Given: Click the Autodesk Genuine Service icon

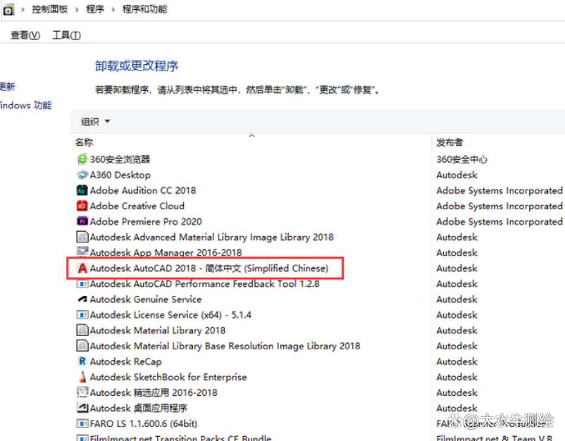Looking at the screenshot, I should click(82, 299).
